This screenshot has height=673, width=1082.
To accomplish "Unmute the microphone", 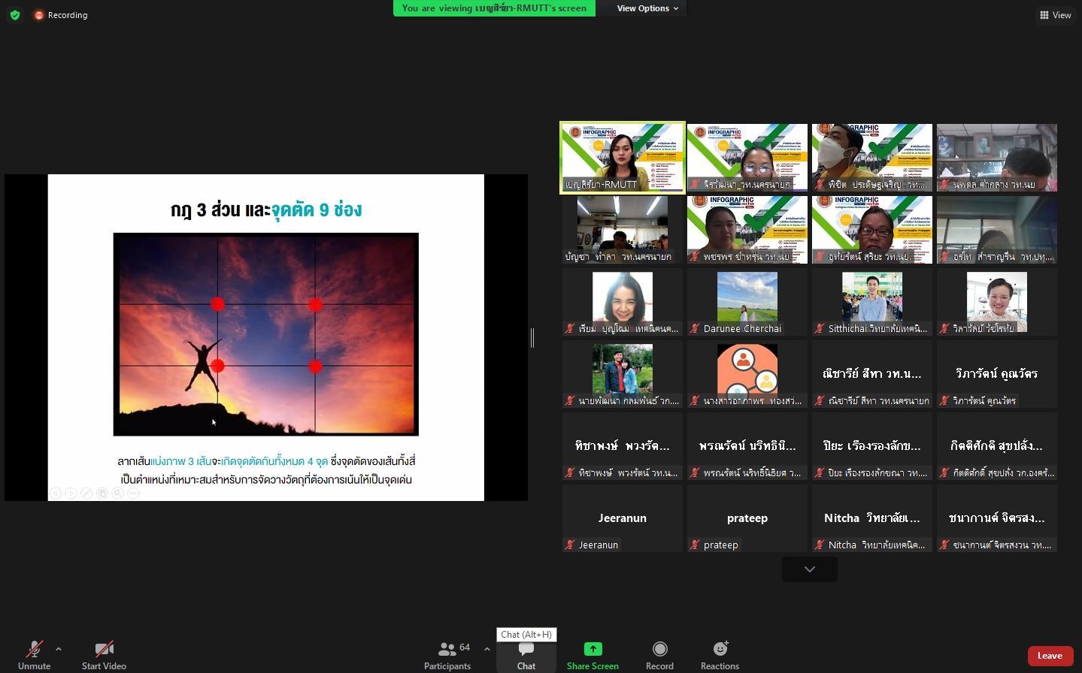I will [34, 654].
